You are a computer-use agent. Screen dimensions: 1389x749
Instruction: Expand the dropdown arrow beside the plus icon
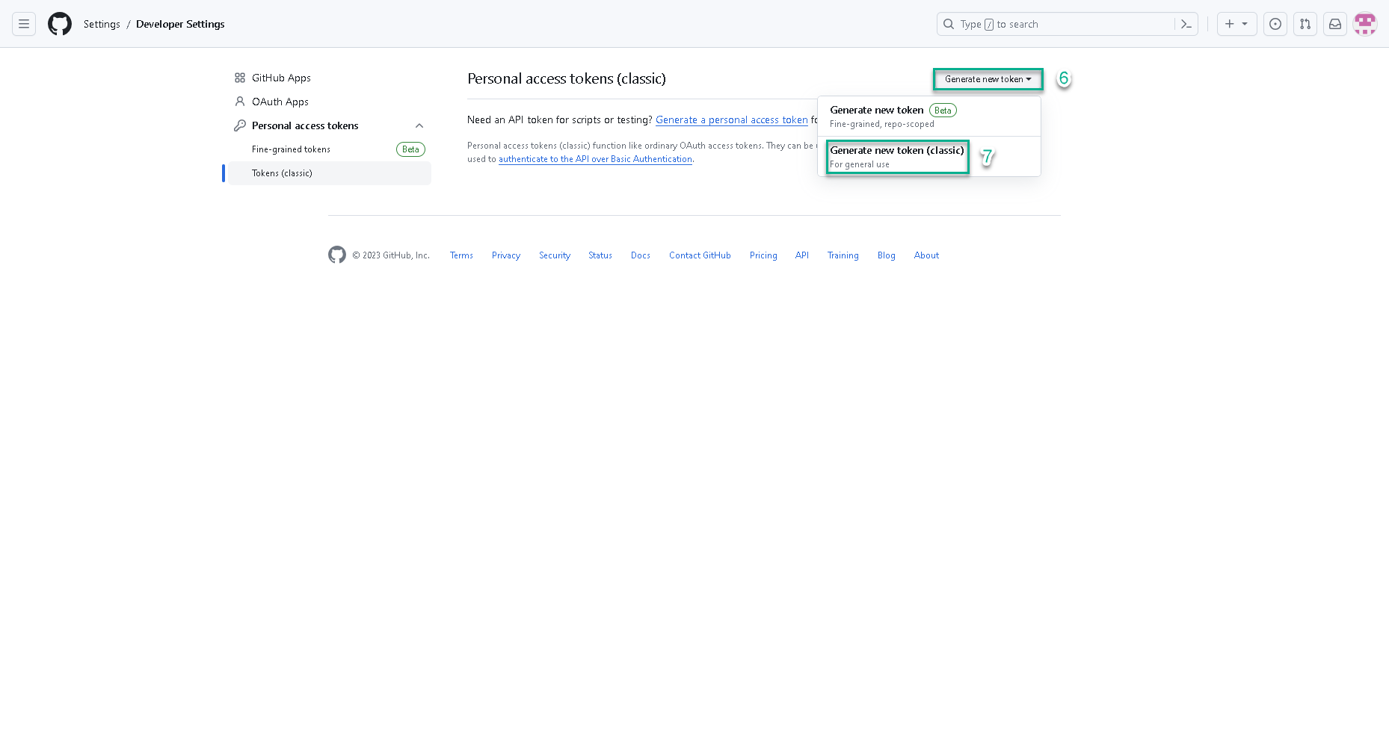coord(1246,24)
